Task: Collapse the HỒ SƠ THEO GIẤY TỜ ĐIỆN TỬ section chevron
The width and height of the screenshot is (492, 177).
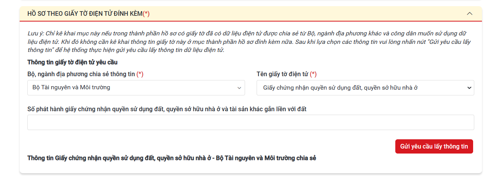Action: pyautogui.click(x=469, y=13)
